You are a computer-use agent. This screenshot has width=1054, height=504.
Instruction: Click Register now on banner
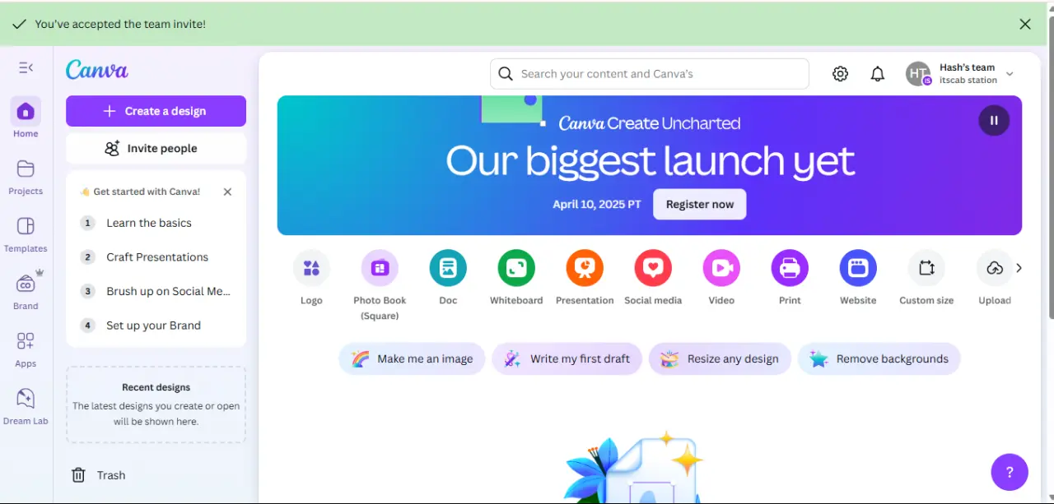(700, 205)
